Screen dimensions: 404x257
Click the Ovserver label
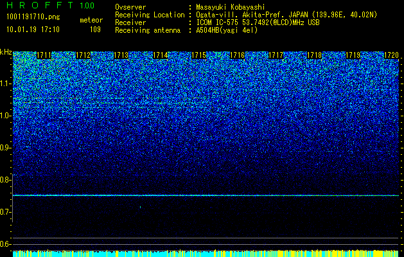[130, 7]
